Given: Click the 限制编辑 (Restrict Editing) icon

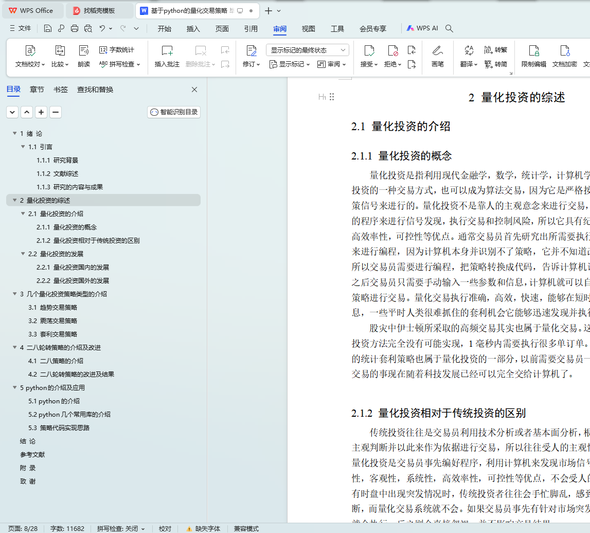Looking at the screenshot, I should click(533, 51).
